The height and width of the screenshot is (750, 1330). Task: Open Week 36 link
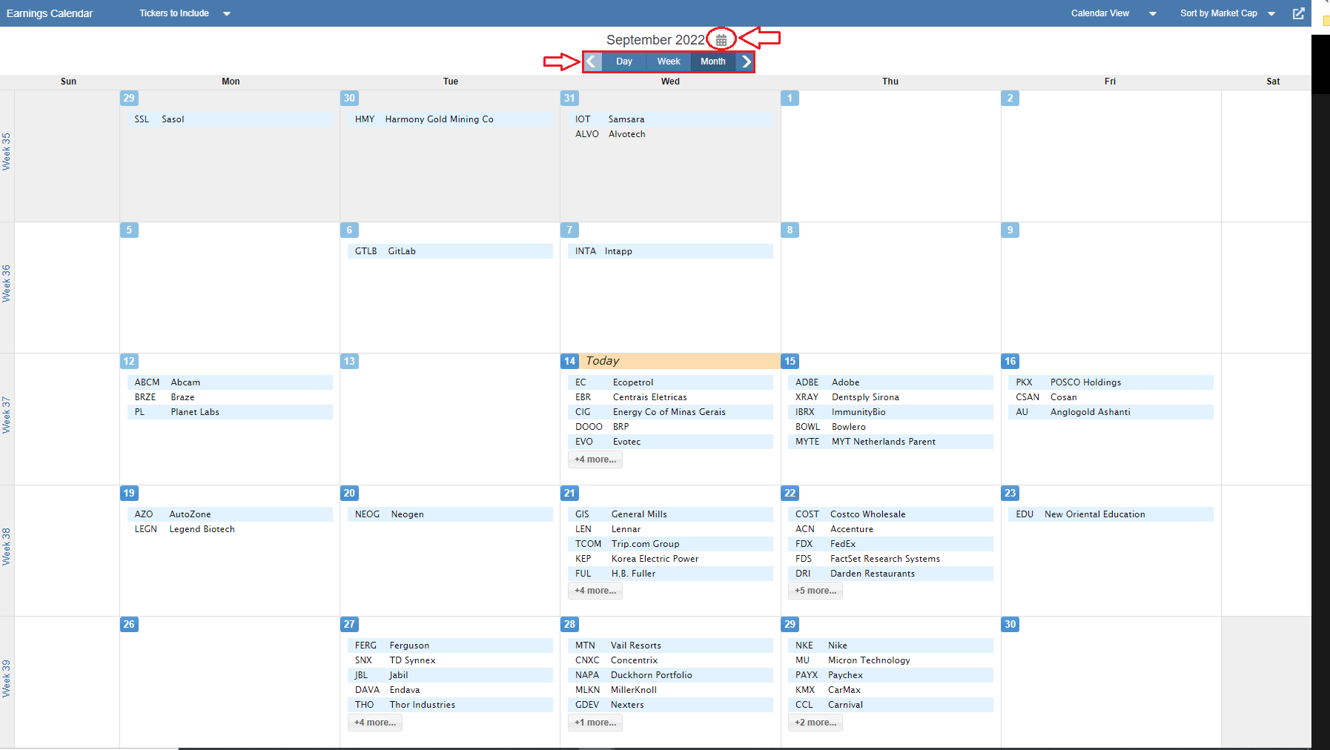(7, 284)
